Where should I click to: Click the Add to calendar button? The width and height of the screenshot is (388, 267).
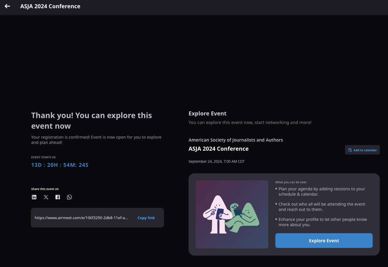(362, 150)
